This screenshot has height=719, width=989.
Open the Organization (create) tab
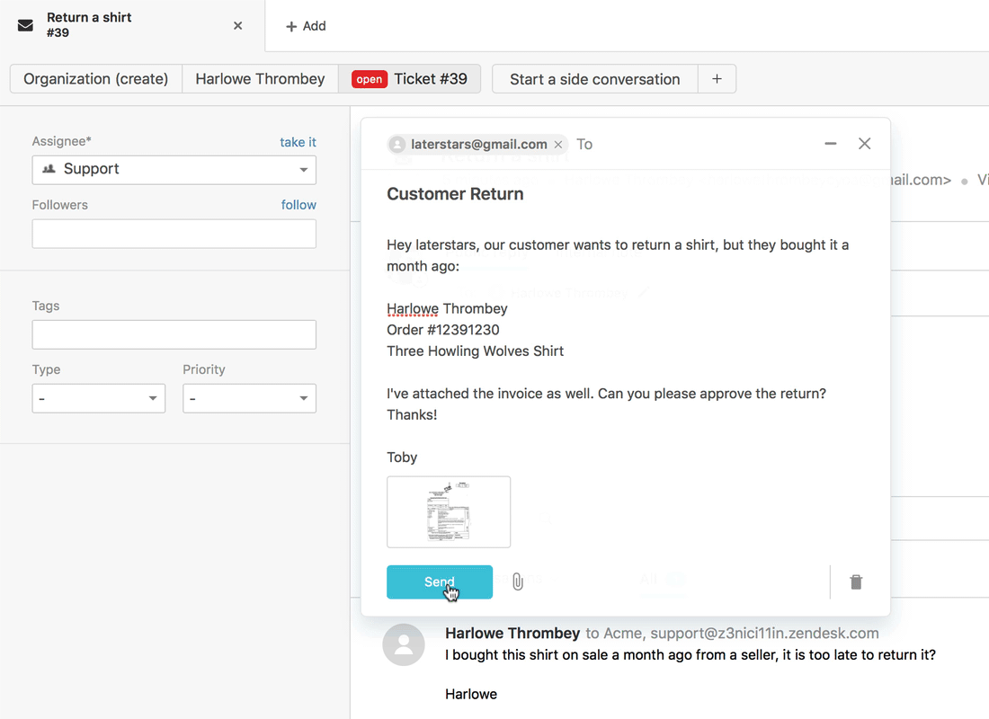pyautogui.click(x=96, y=79)
